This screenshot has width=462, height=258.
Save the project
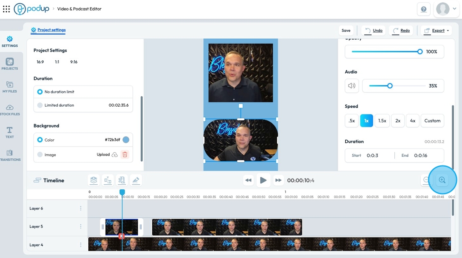[346, 30]
